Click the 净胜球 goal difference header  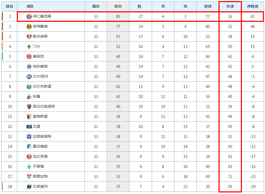click(252, 6)
